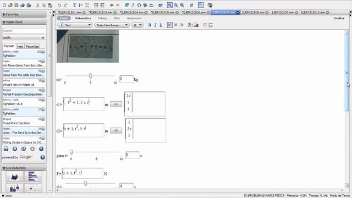Switch to the Texto mode tab
The height and width of the screenshot is (198, 352).
coord(64,18)
